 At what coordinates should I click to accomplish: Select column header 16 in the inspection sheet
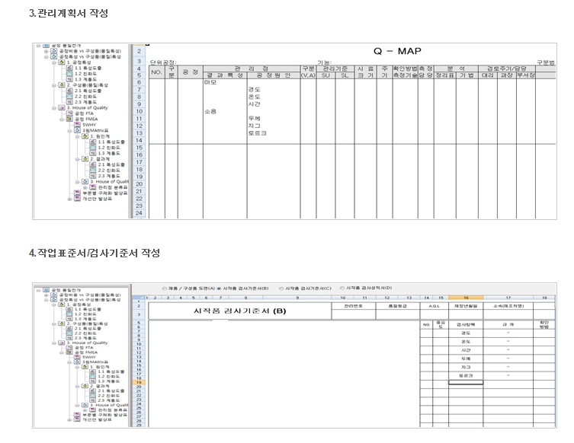pyautogui.click(x=465, y=298)
